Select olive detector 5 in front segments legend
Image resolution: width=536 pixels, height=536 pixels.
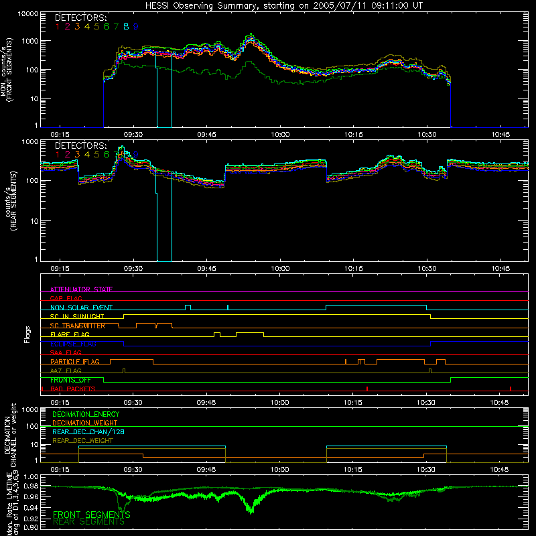pos(96,27)
